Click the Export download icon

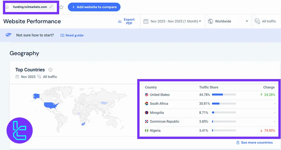point(120,21)
